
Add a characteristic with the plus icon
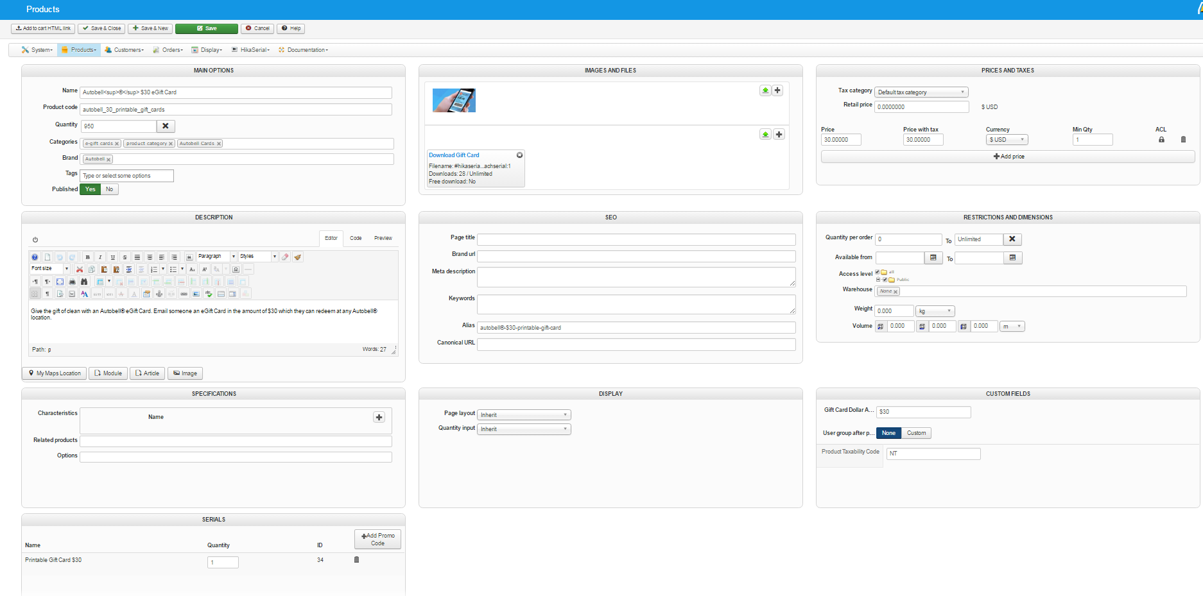[x=379, y=417]
